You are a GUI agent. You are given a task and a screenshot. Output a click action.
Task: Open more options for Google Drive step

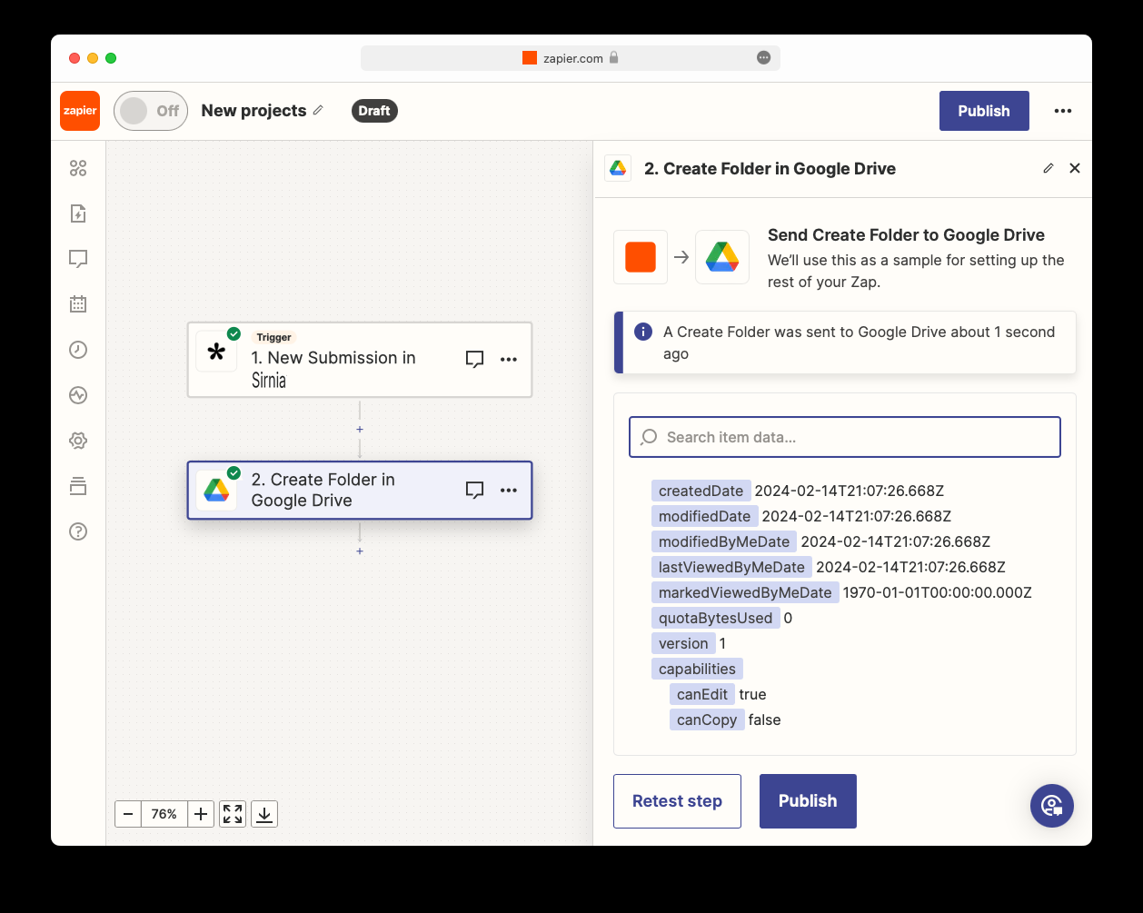(x=509, y=491)
